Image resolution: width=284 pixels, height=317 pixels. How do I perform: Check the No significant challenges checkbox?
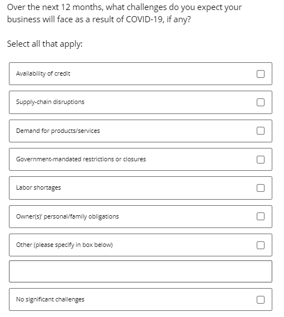pyautogui.click(x=260, y=300)
